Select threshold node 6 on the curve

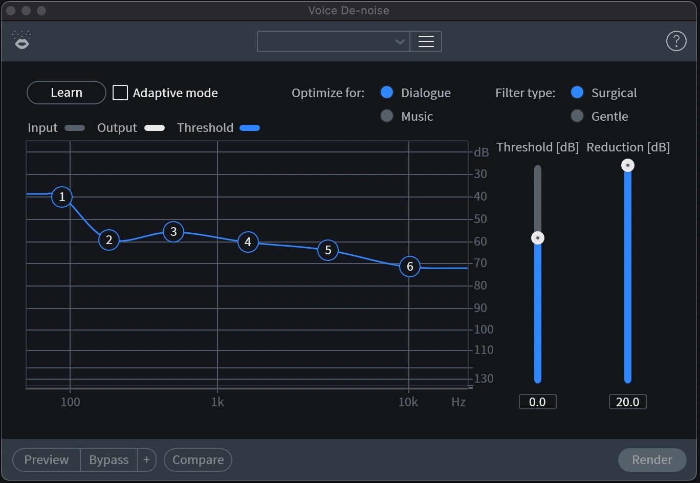pos(410,267)
